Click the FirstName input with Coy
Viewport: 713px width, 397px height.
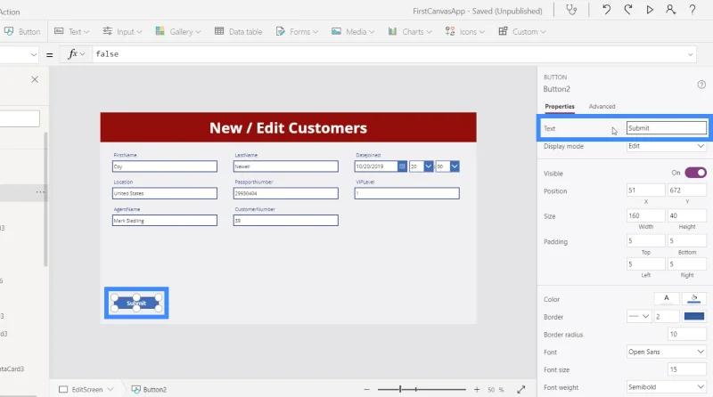click(x=165, y=166)
